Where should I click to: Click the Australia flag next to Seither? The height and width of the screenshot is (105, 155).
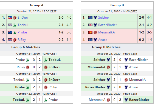point(91,18)
